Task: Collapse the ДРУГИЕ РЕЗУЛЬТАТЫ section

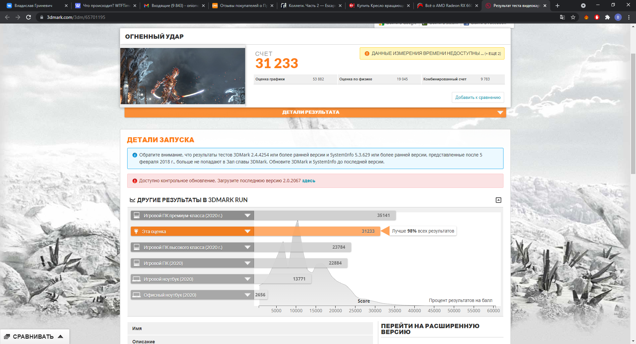Action: tap(498, 200)
